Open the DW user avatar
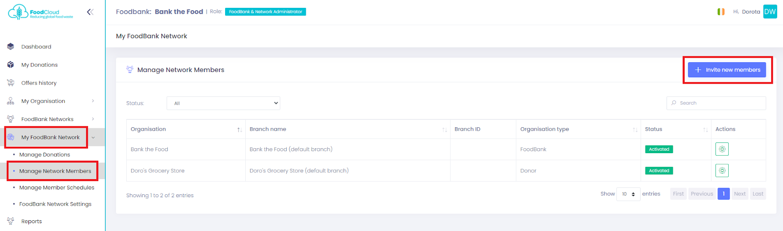The width and height of the screenshot is (783, 231). click(770, 12)
